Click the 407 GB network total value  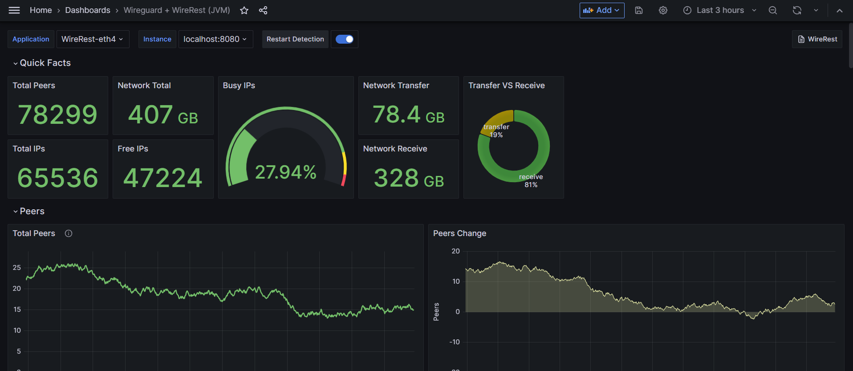[x=163, y=114]
